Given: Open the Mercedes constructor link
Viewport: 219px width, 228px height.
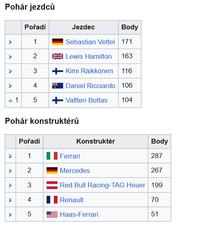Looking at the screenshot, I should pyautogui.click(x=75, y=170).
